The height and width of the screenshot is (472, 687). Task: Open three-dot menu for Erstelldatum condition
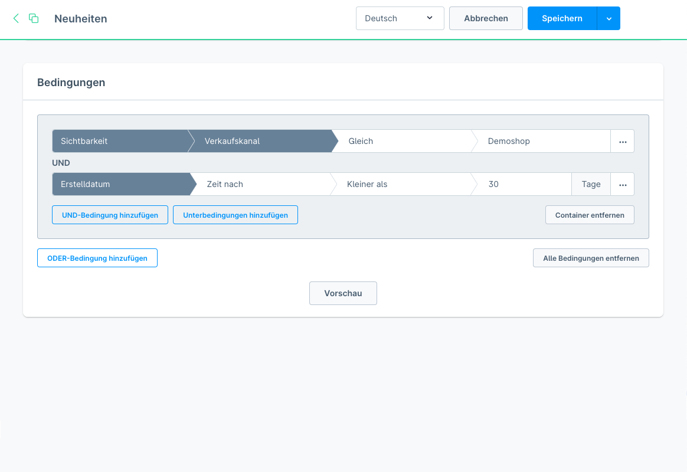[622, 185]
